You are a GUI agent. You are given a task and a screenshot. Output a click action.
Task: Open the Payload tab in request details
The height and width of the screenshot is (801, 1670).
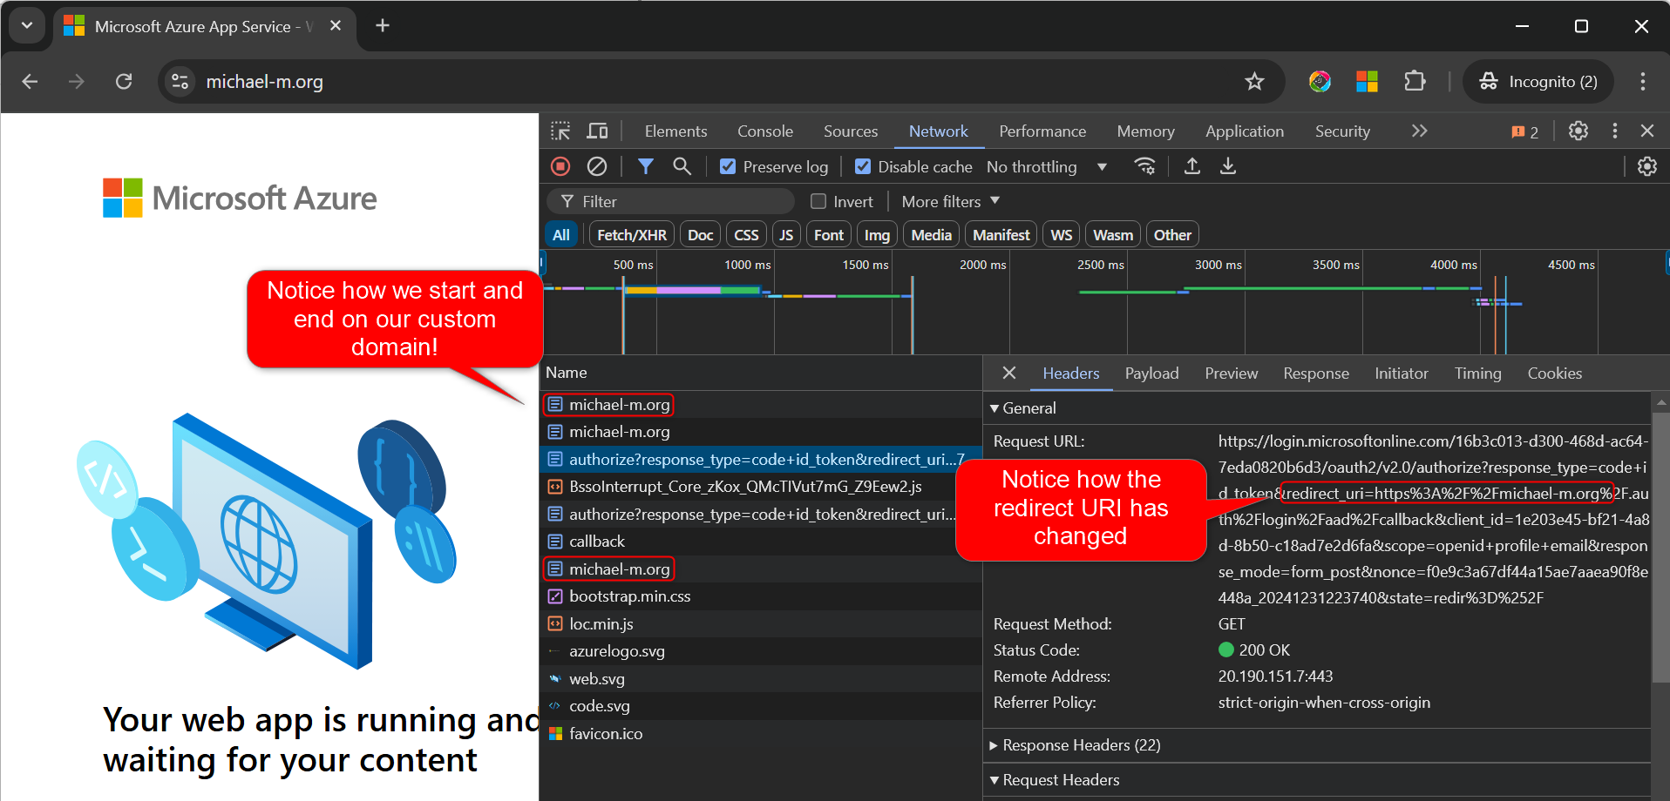[x=1151, y=373]
